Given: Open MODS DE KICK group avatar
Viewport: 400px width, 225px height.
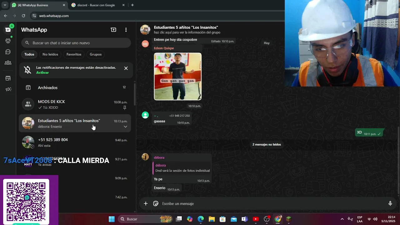Looking at the screenshot, I should click(28, 104).
